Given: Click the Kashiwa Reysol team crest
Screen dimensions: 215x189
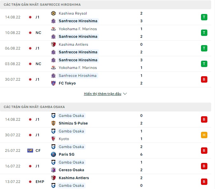Looking at the screenshot, I should pos(53,13).
